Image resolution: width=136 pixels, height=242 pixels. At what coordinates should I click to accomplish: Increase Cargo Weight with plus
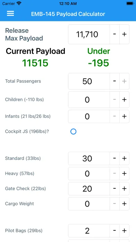click(124, 204)
